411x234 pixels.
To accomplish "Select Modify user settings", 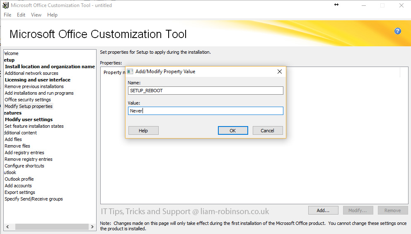I will click(x=29, y=119).
